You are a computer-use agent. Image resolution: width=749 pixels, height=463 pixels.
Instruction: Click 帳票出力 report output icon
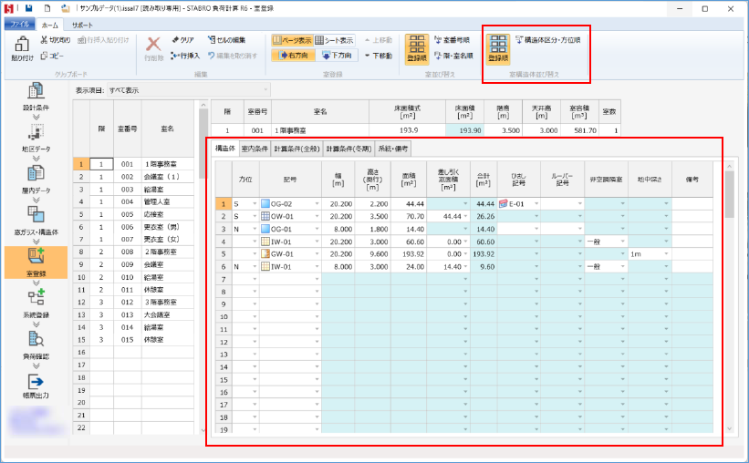(36, 386)
